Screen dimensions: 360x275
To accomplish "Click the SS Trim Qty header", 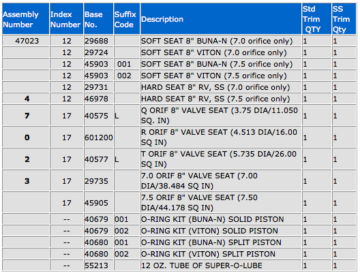I will point(344,19).
